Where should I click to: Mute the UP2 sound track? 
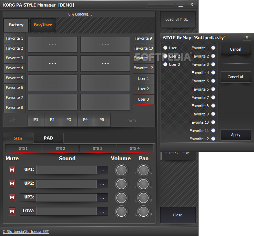coord(12,184)
